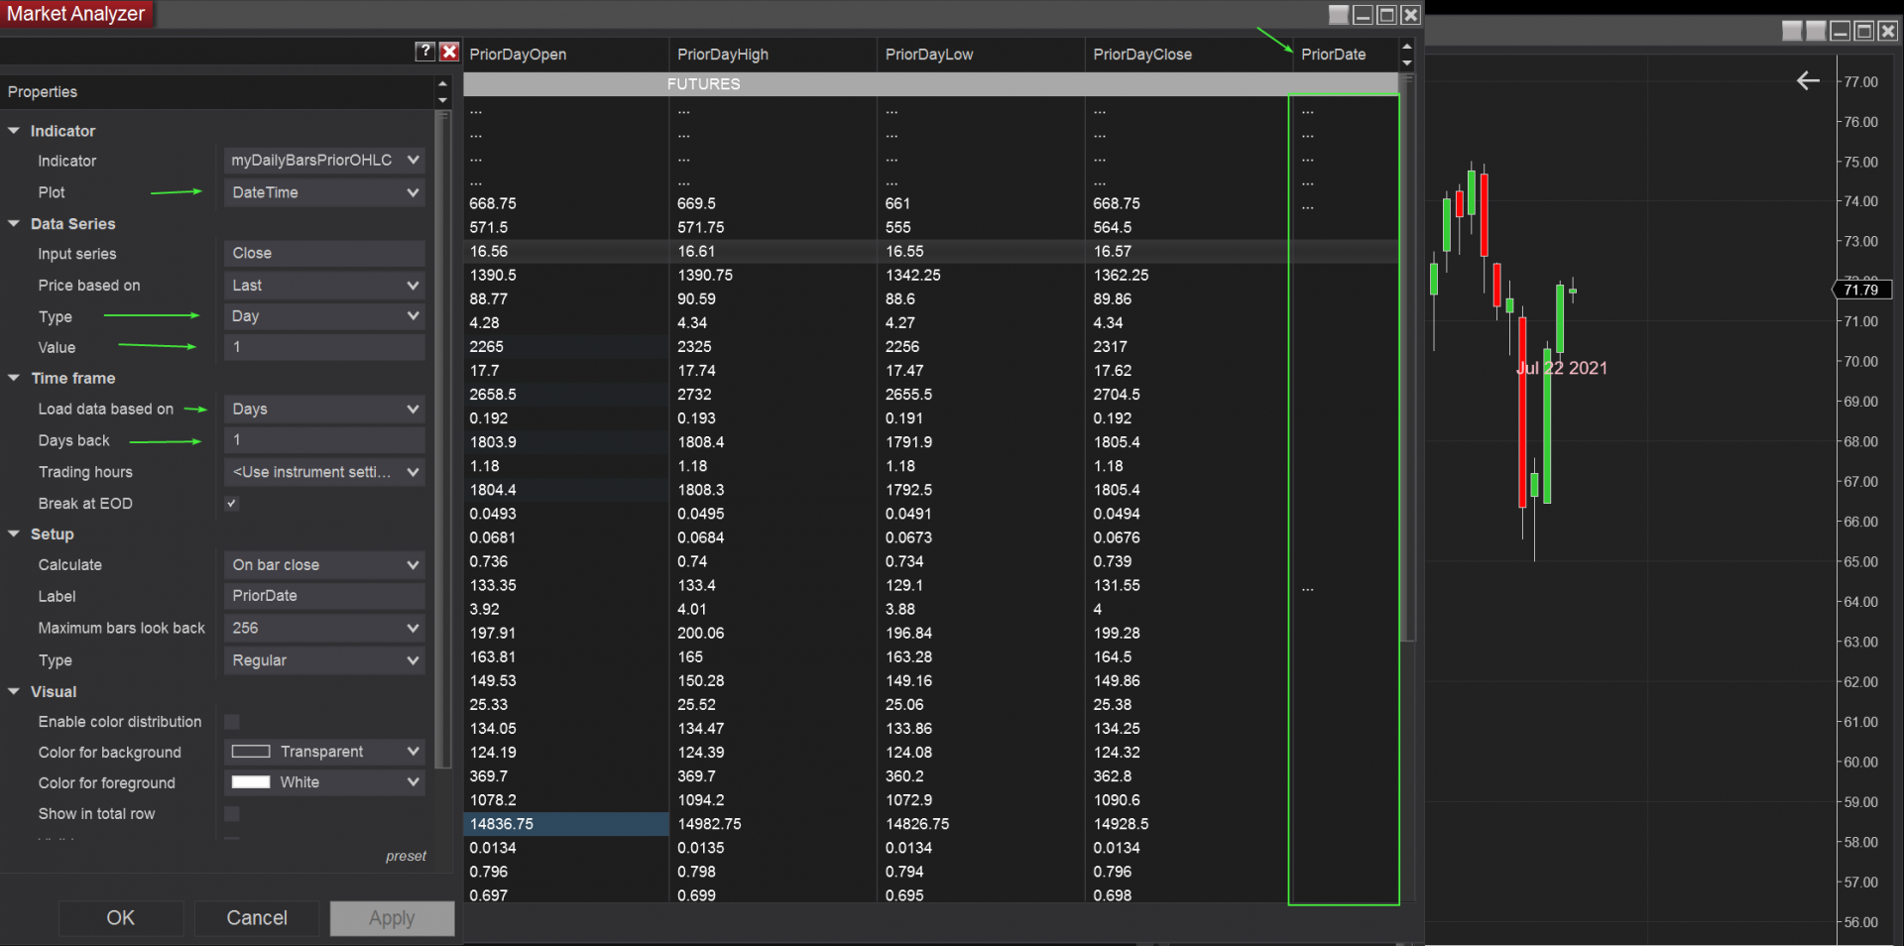
Task: Open the Indicator dropdown showing myDailyBarsPriorOHLC
Action: click(x=324, y=161)
